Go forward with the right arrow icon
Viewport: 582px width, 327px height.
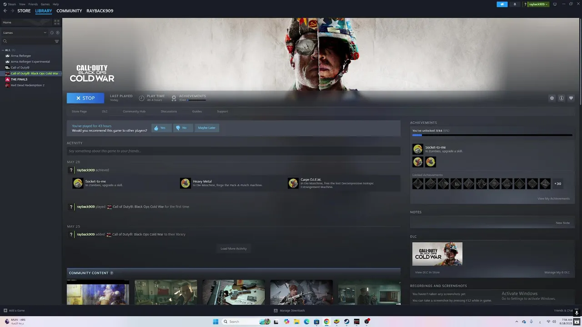point(12,11)
